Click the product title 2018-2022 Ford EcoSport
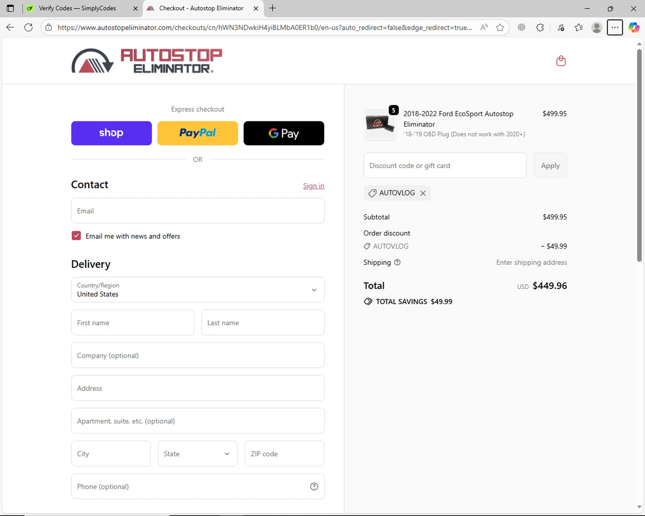Screen dimensions: 645x516 [x=458, y=119]
